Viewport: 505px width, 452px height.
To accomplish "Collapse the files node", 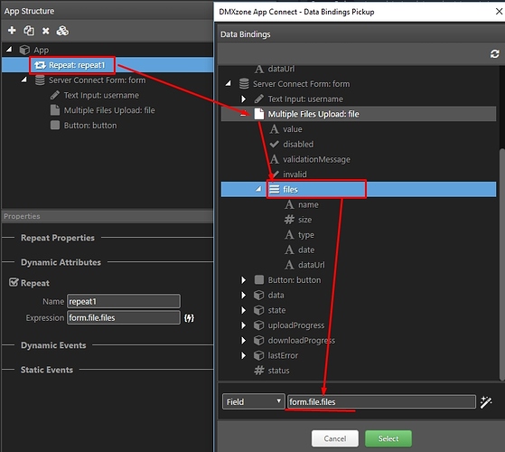I will click(x=258, y=189).
